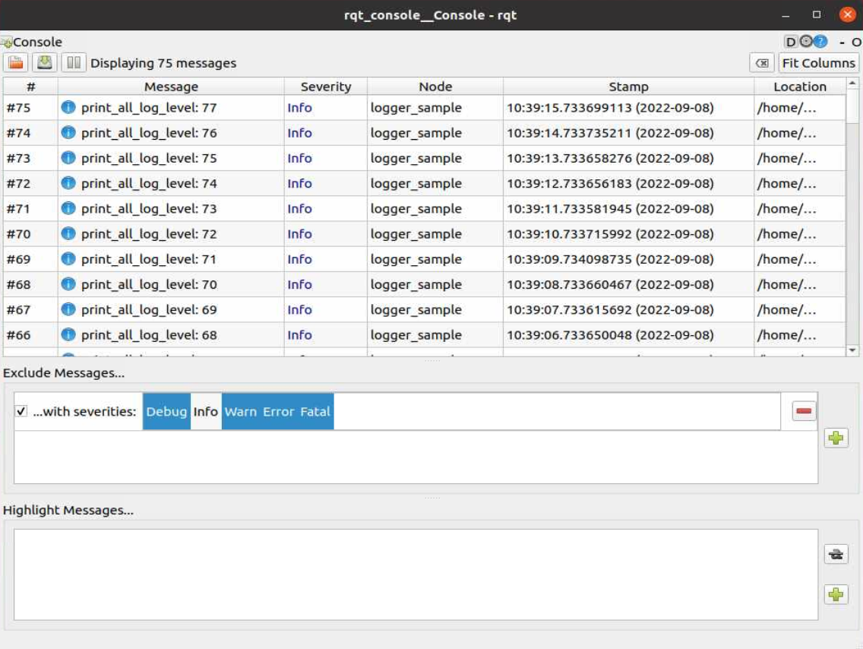863x649 pixels.
Task: Click the info icon in row #67
Action: [x=68, y=309]
